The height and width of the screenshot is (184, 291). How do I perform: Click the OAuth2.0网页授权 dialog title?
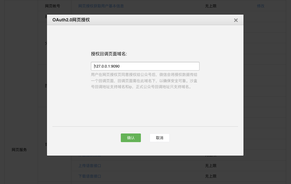[71, 20]
